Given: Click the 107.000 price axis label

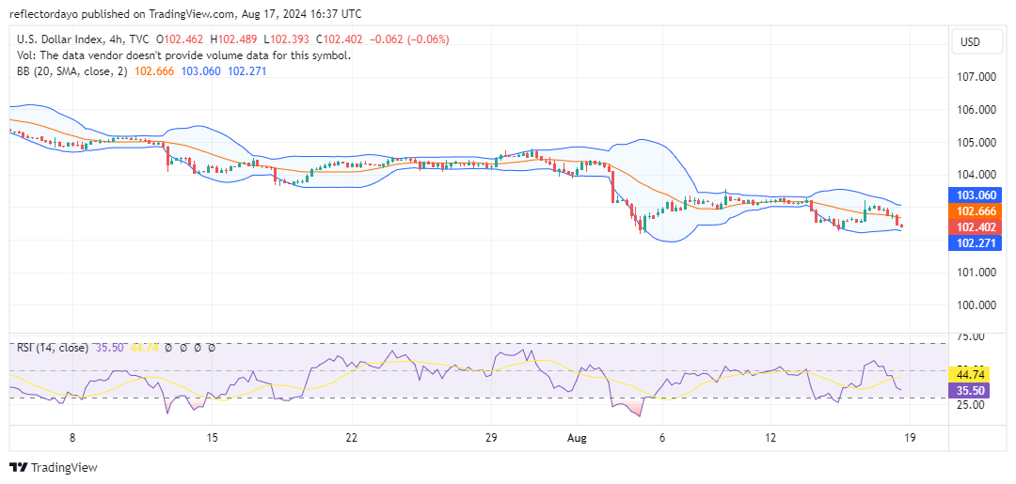Looking at the screenshot, I should [x=976, y=77].
